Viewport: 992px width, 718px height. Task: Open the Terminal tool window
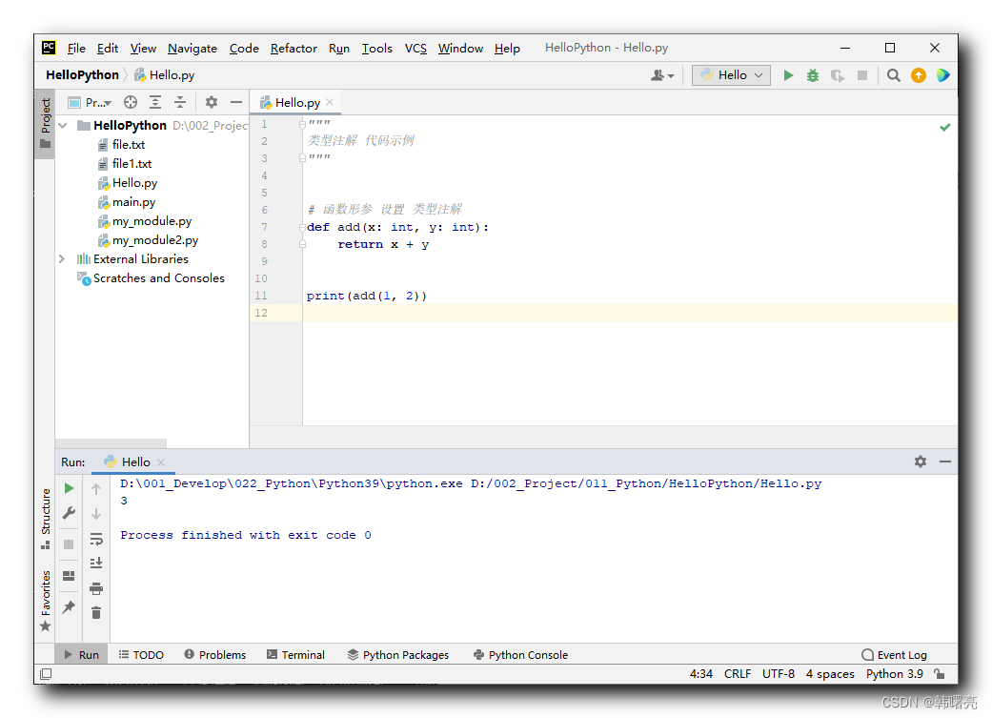(295, 655)
